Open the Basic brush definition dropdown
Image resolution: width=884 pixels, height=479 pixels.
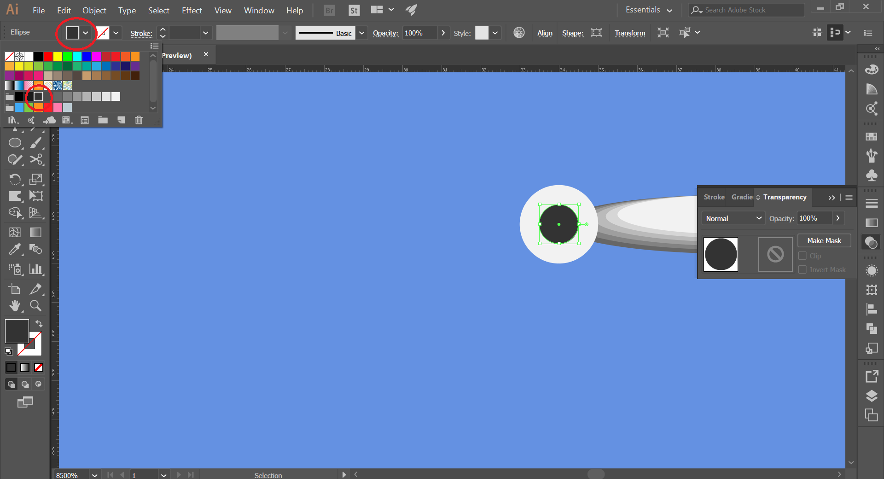362,33
